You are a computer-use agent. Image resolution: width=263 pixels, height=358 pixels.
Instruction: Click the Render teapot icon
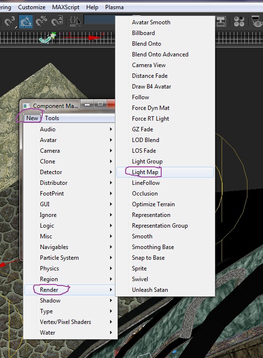pos(257,21)
